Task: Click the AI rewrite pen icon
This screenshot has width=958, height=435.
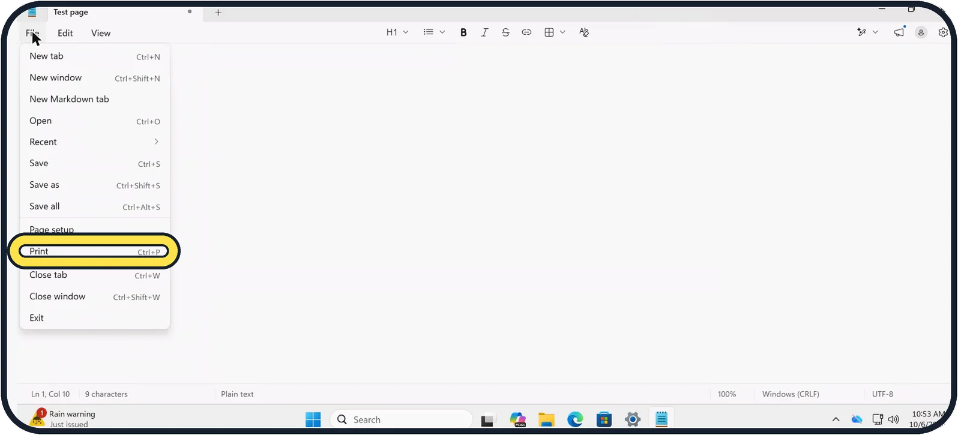Action: point(862,32)
